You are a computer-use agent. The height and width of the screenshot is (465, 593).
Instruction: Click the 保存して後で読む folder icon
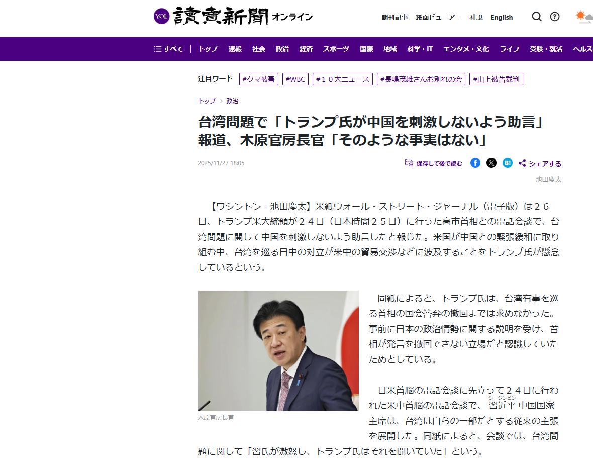409,163
